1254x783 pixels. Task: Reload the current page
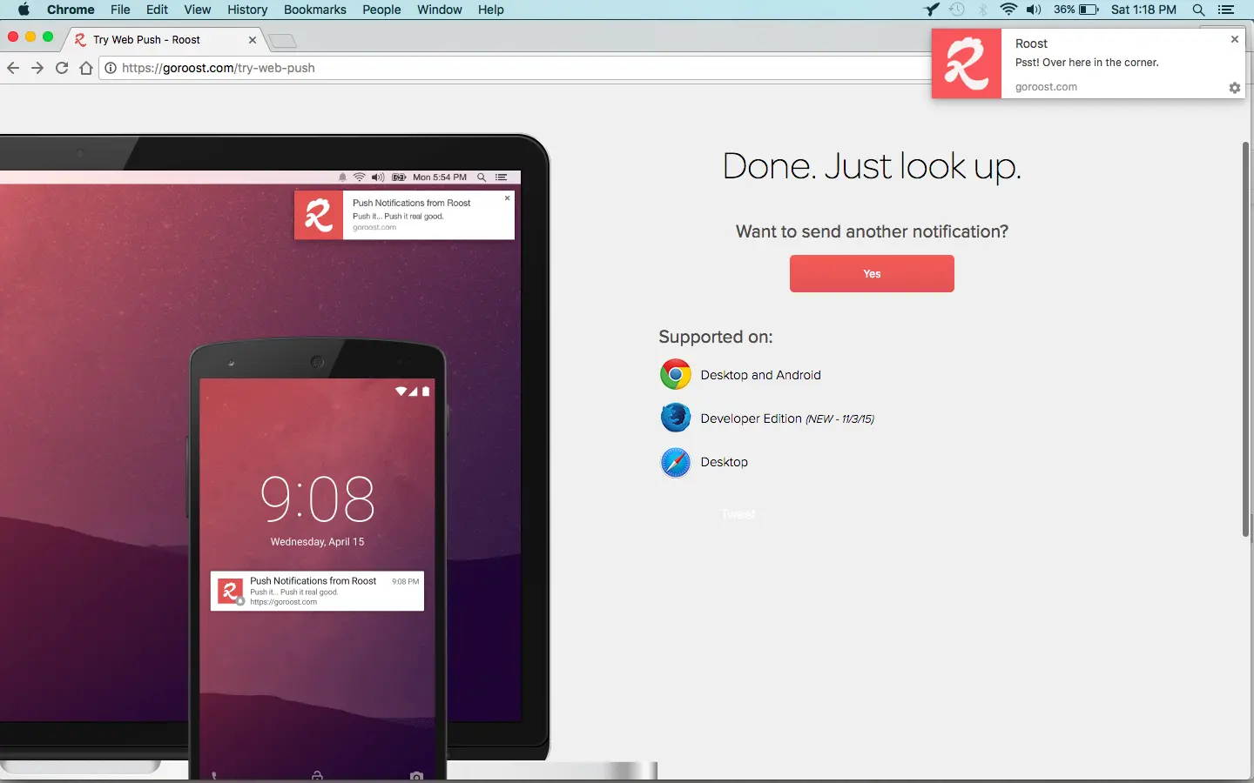click(62, 68)
